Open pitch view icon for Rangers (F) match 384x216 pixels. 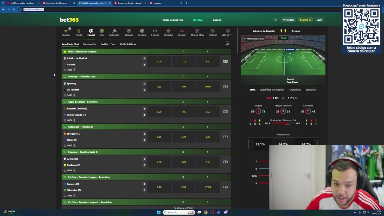[225, 187]
